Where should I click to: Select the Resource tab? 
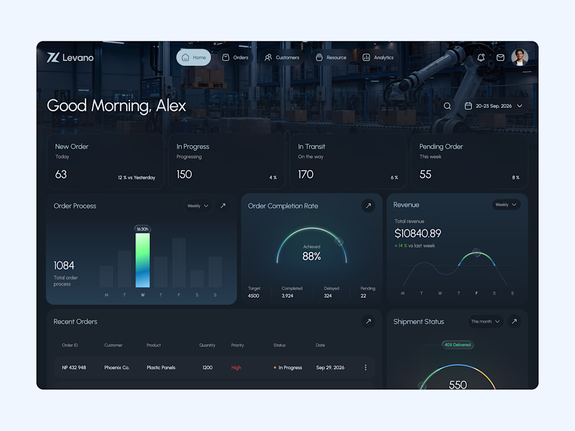pyautogui.click(x=331, y=57)
